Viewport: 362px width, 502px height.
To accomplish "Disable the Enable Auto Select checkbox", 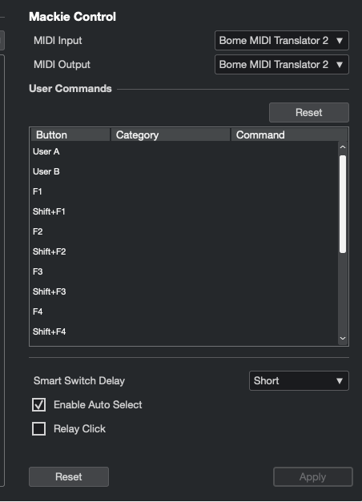I will [x=38, y=404].
